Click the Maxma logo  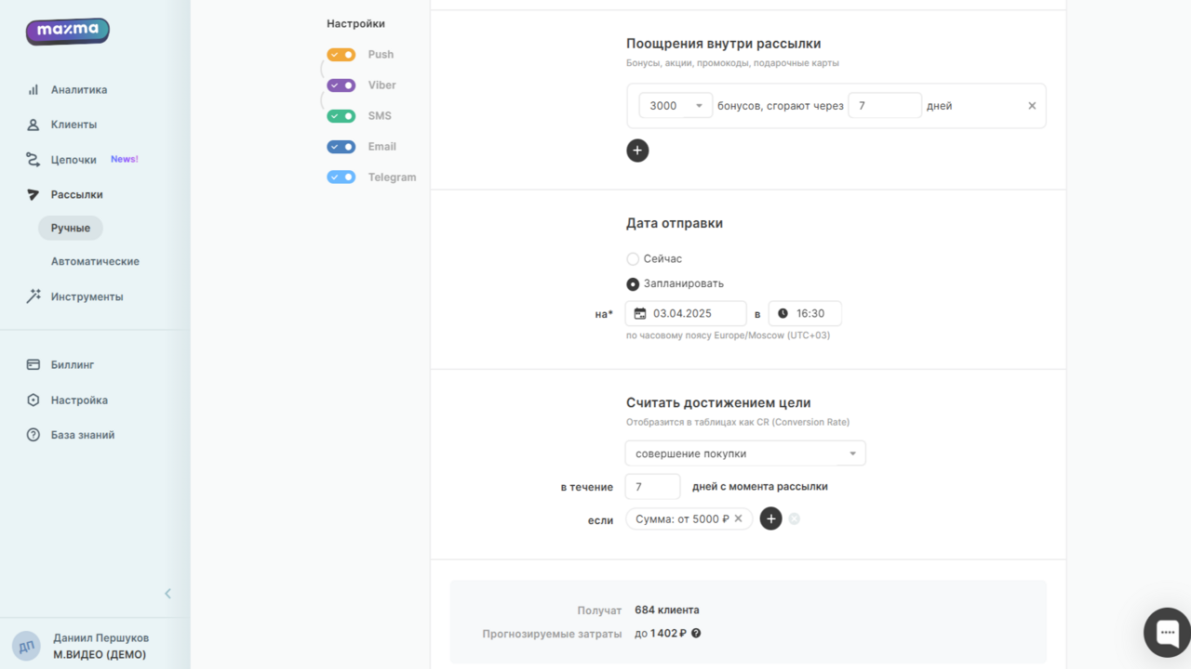[x=67, y=31]
